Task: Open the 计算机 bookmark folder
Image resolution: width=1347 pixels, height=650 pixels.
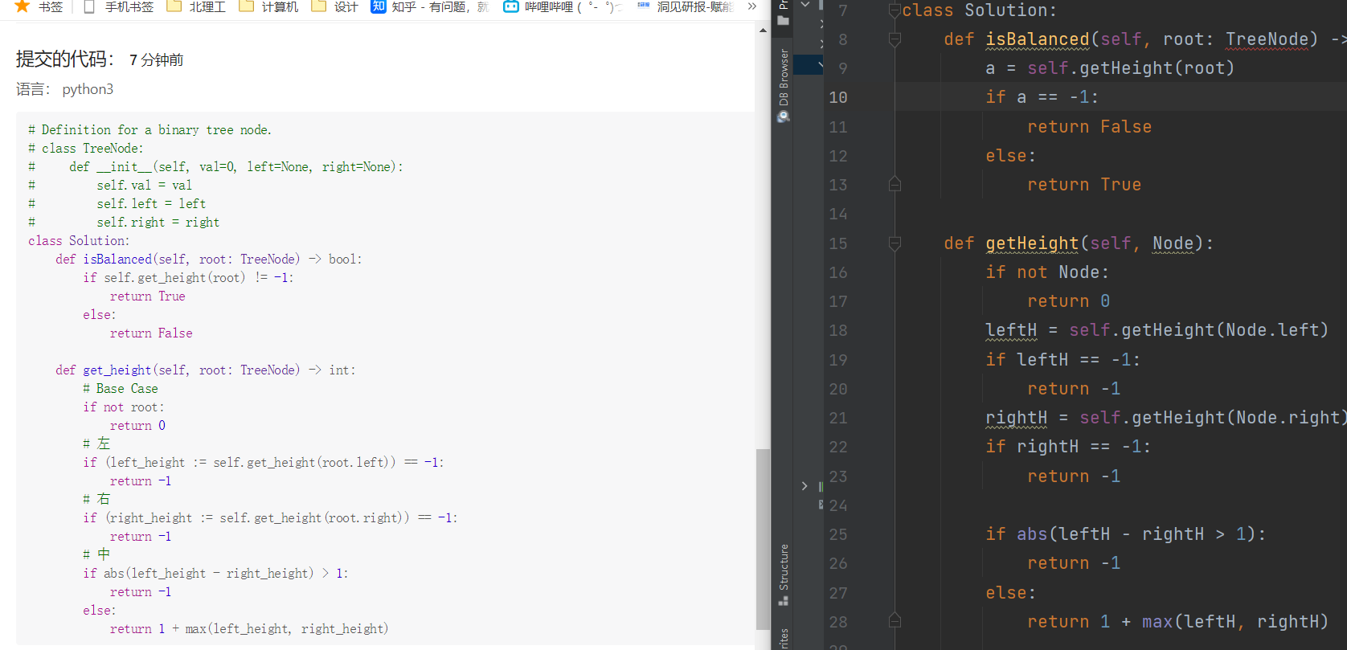Action: 268,6
